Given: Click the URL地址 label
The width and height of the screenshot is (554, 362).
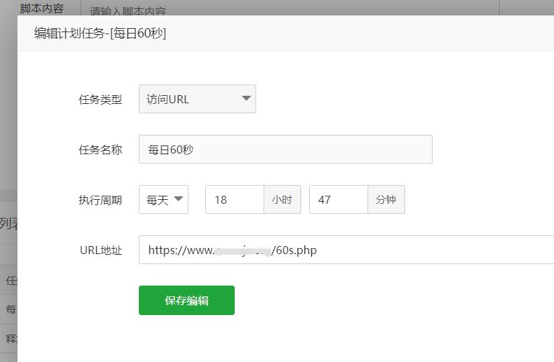Looking at the screenshot, I should tap(101, 251).
